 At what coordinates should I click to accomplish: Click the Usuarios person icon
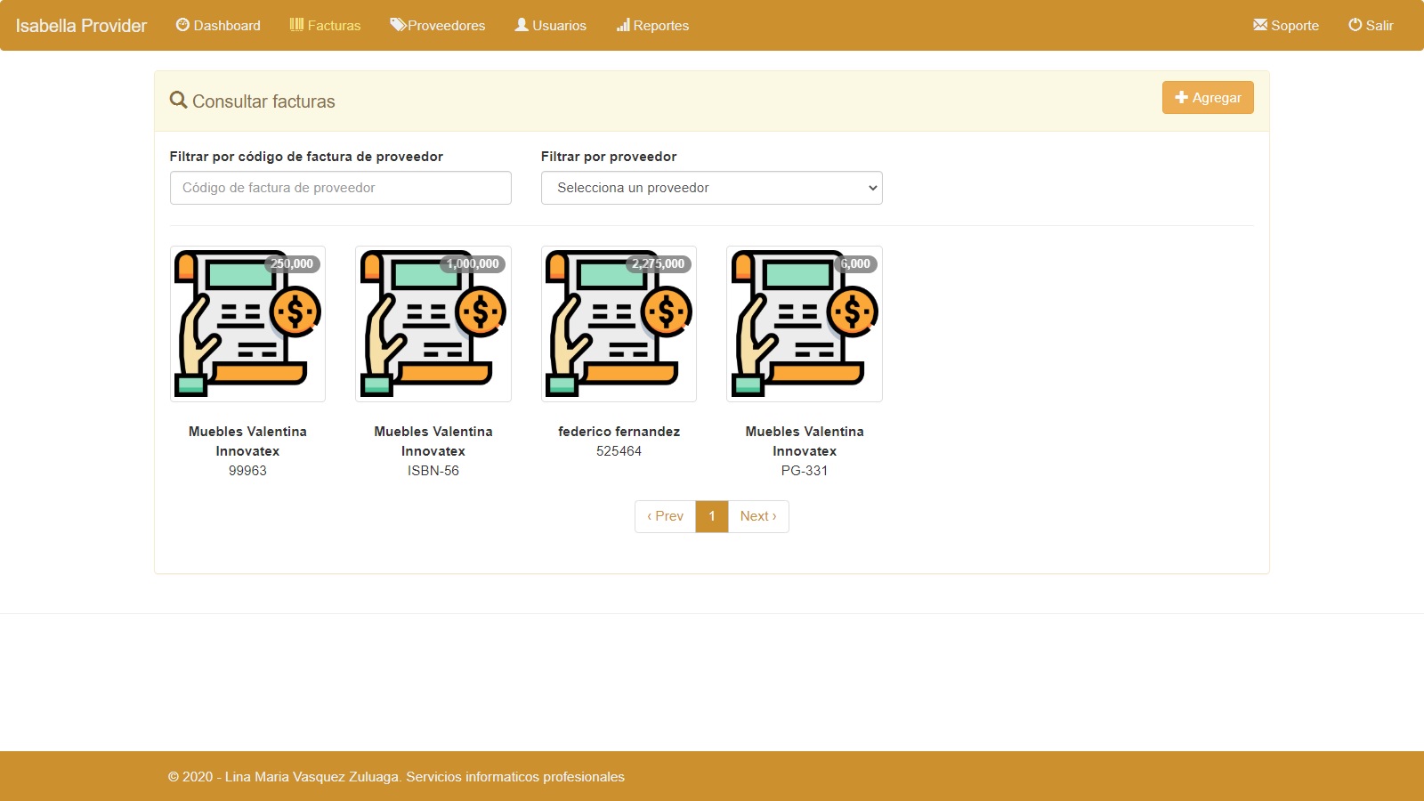[x=522, y=25]
